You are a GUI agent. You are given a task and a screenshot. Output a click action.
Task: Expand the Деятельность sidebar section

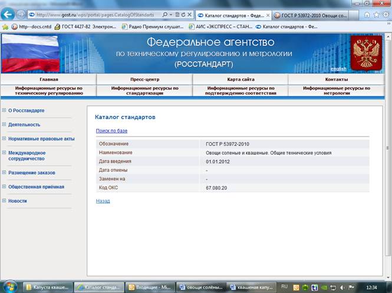tap(4, 124)
